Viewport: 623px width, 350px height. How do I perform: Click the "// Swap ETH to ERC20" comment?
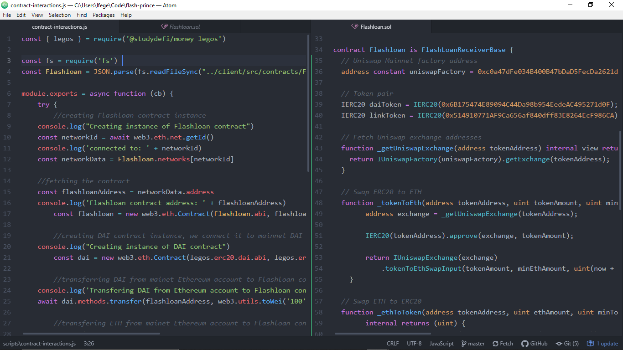click(381, 301)
